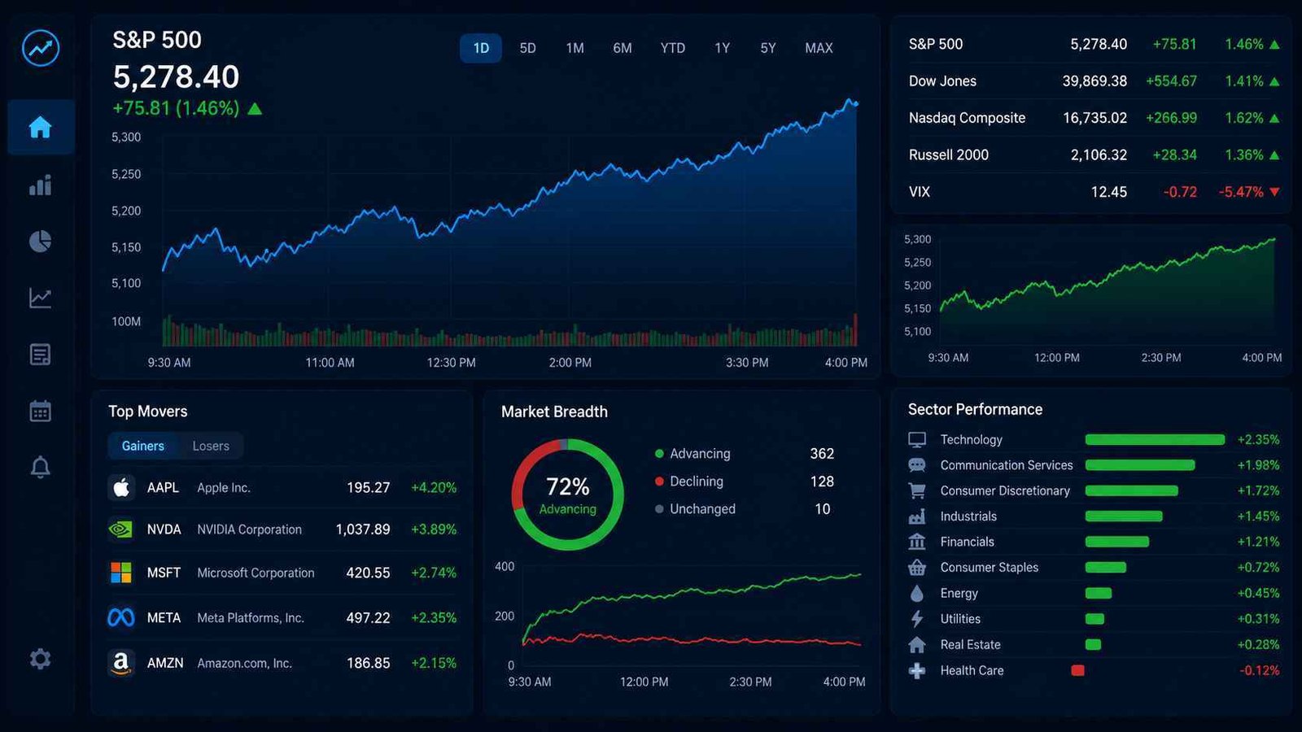1302x732 pixels.
Task: Click the Sector Performance heading
Action: pyautogui.click(x=975, y=409)
